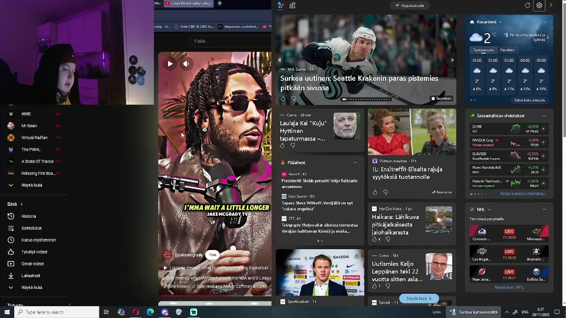The width and height of the screenshot is (566, 318).
Task: Play the YouTube Shorts video
Action: tap(170, 64)
